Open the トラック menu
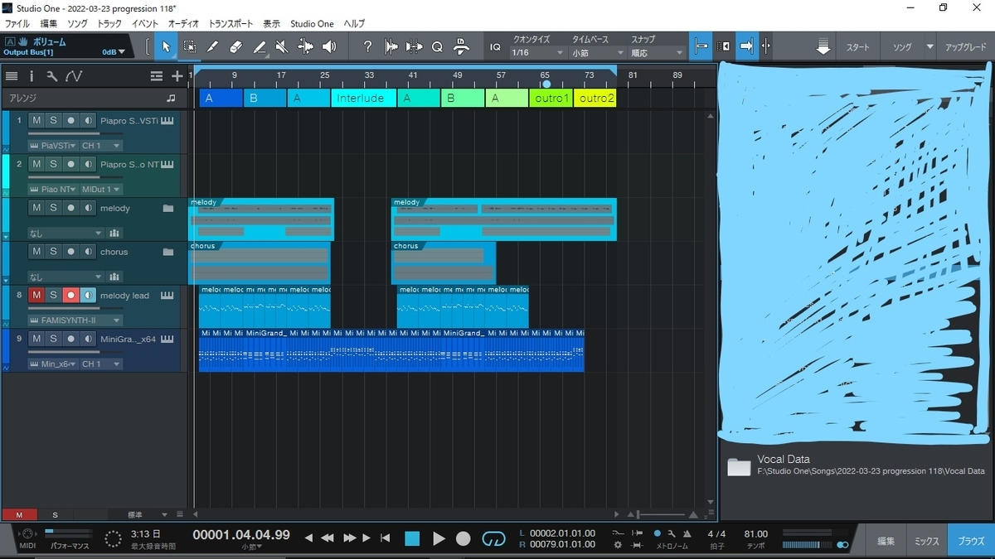Viewport: 995px width, 559px height. (x=109, y=24)
